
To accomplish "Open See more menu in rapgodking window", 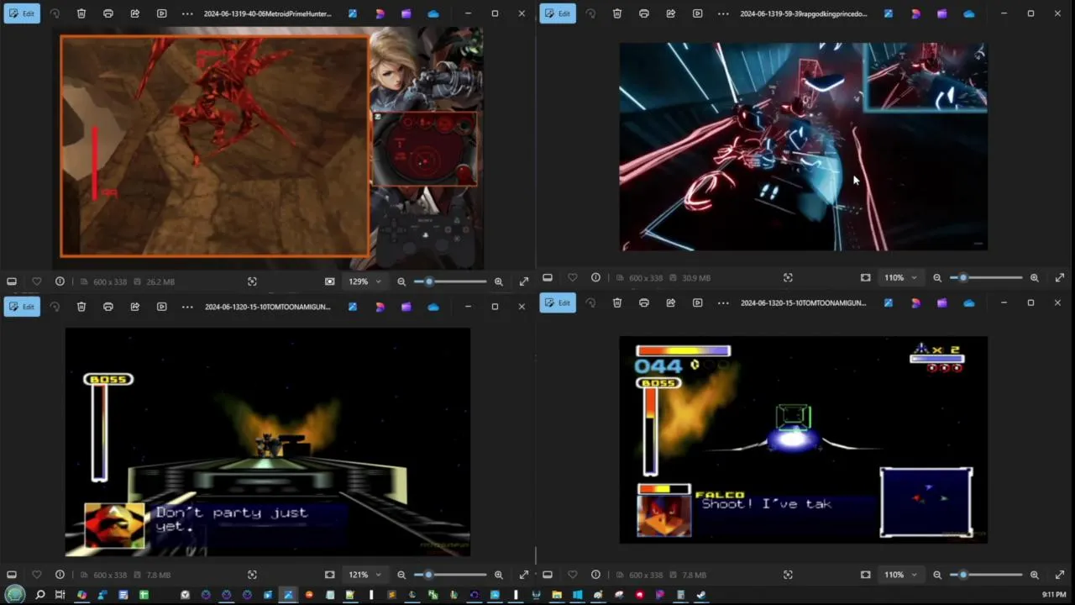I will tap(723, 13).
